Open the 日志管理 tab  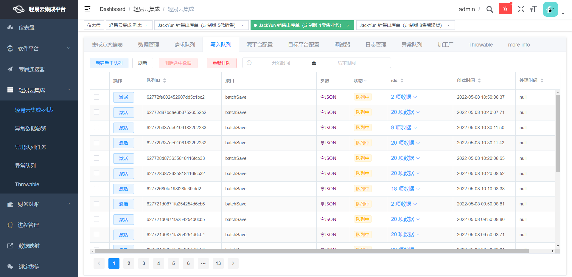(376, 44)
